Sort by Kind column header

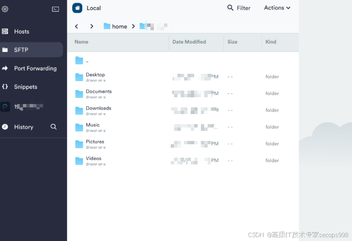pyautogui.click(x=271, y=42)
